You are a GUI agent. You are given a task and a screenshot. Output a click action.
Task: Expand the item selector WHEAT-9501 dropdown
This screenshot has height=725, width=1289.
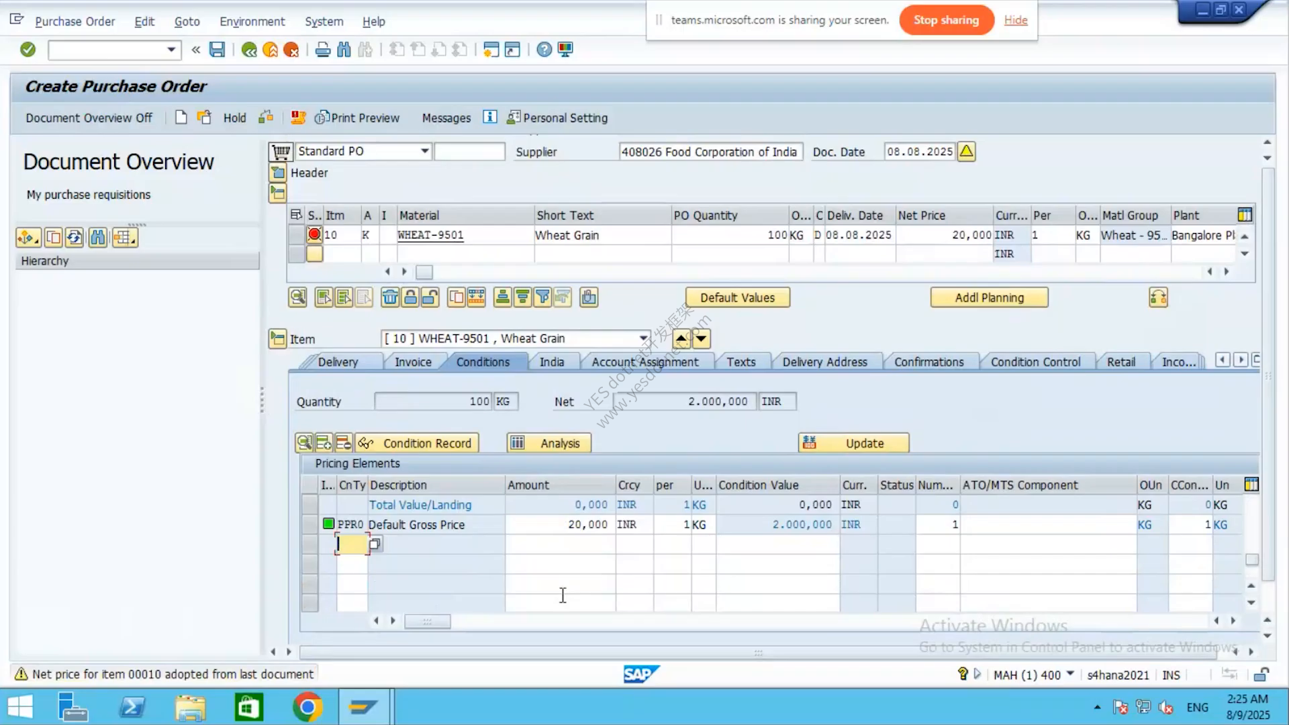pyautogui.click(x=643, y=338)
